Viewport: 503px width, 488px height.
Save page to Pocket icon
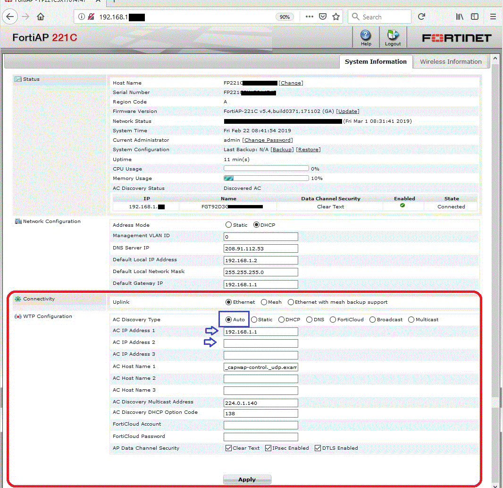323,17
